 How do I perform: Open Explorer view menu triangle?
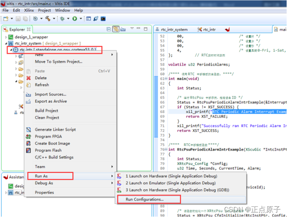pos(132,28)
